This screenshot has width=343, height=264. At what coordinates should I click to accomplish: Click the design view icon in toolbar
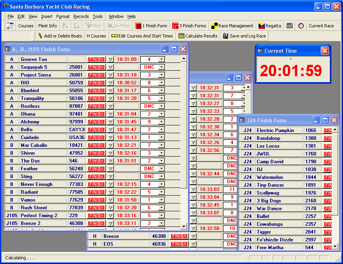[x=10, y=26]
